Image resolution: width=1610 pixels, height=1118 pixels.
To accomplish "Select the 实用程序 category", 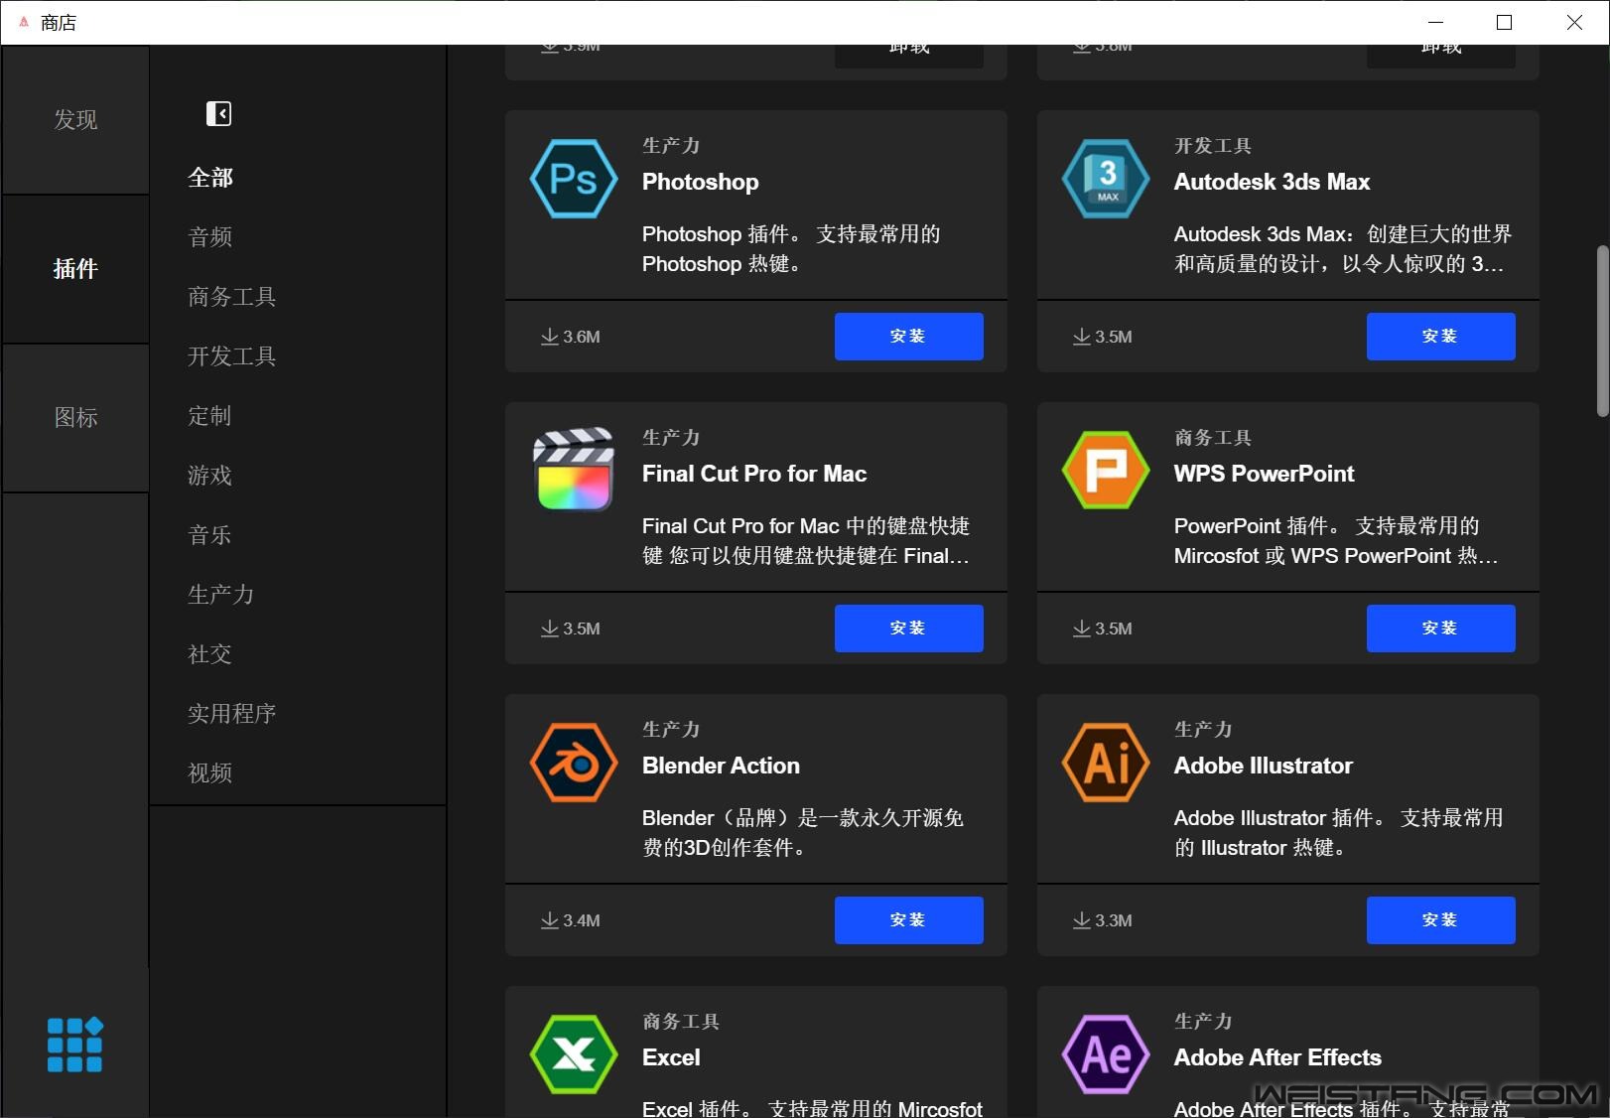I will click(232, 714).
